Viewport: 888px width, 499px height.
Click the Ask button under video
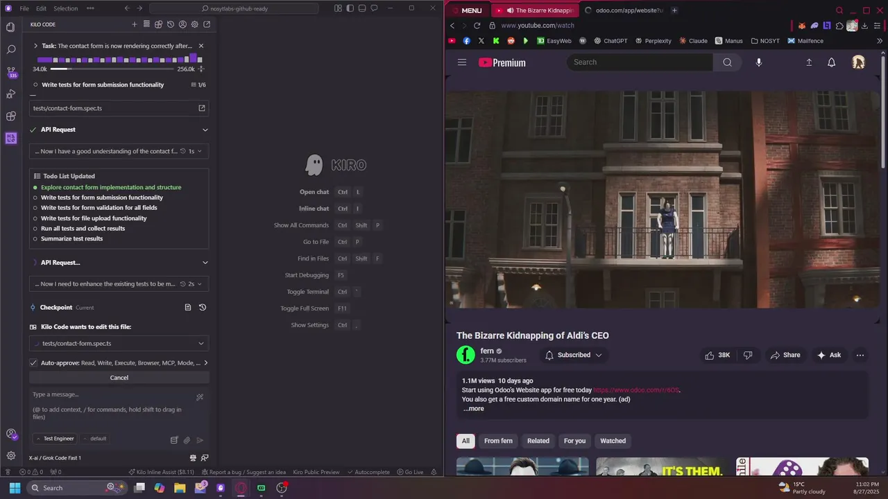(x=829, y=355)
